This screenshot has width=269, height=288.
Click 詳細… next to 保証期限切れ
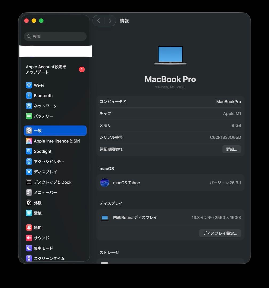click(231, 149)
